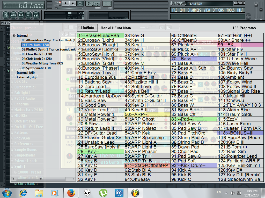The width and height of the screenshot is (265, 198).
Task: Select the 06:Synthematic (10) bank
Action: pyautogui.click(x=36, y=68)
